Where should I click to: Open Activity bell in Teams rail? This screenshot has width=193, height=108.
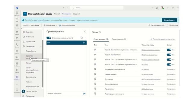point(17,13)
